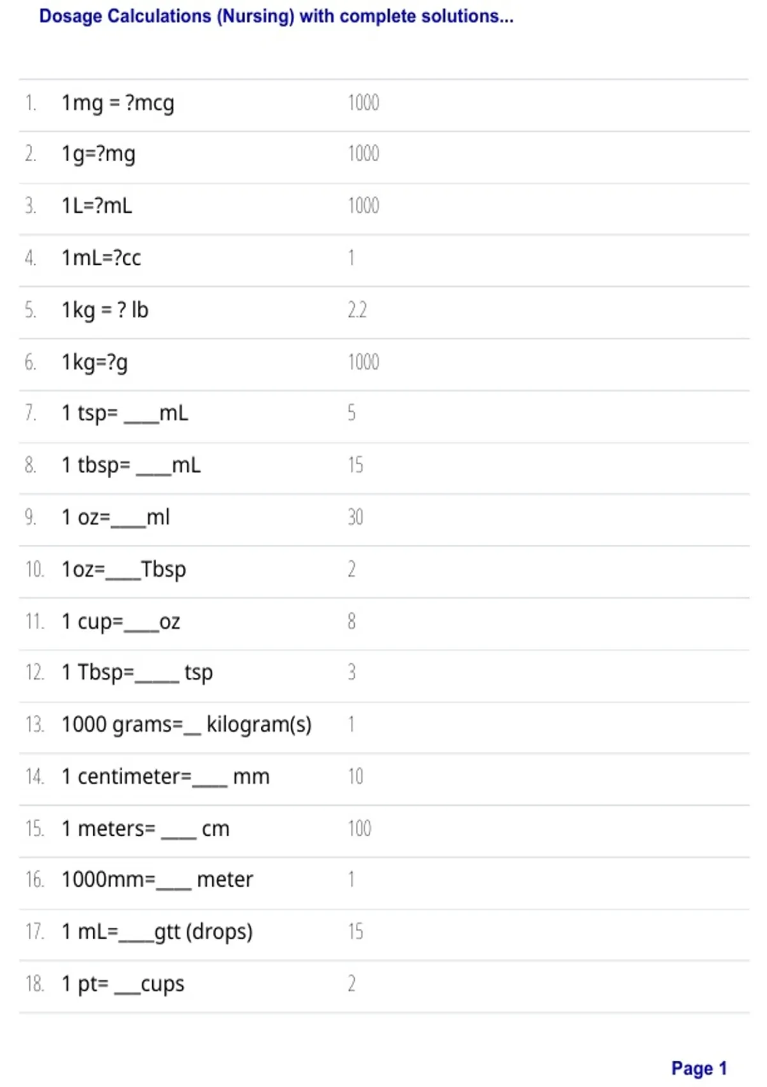Click the '1 centimeter=___ mm' question
767x1087 pixels.
[x=166, y=776]
